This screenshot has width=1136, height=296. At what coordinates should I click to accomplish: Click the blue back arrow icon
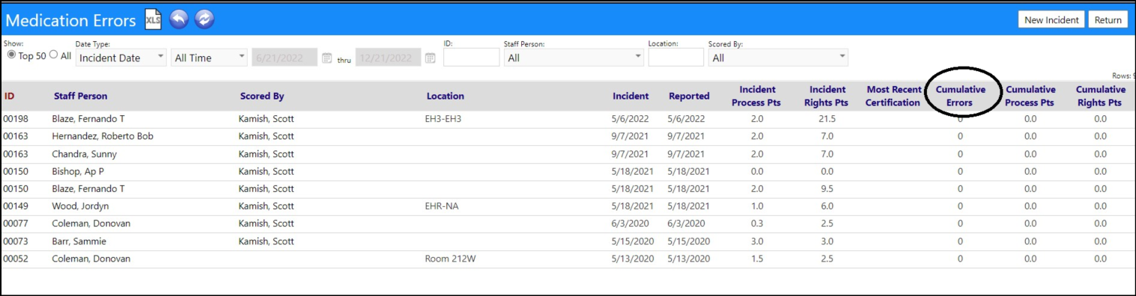(178, 19)
